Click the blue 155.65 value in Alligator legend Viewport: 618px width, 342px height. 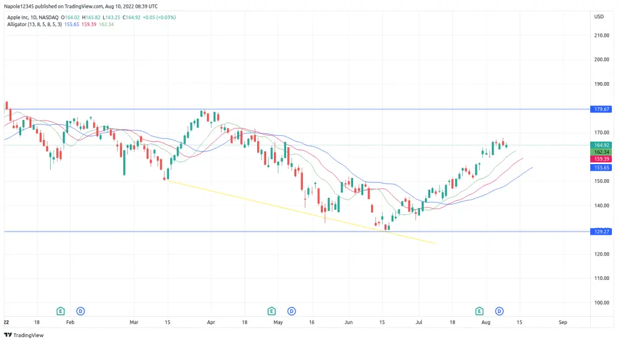(x=72, y=24)
